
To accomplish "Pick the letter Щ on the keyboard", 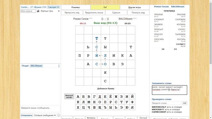I will 100,107.
